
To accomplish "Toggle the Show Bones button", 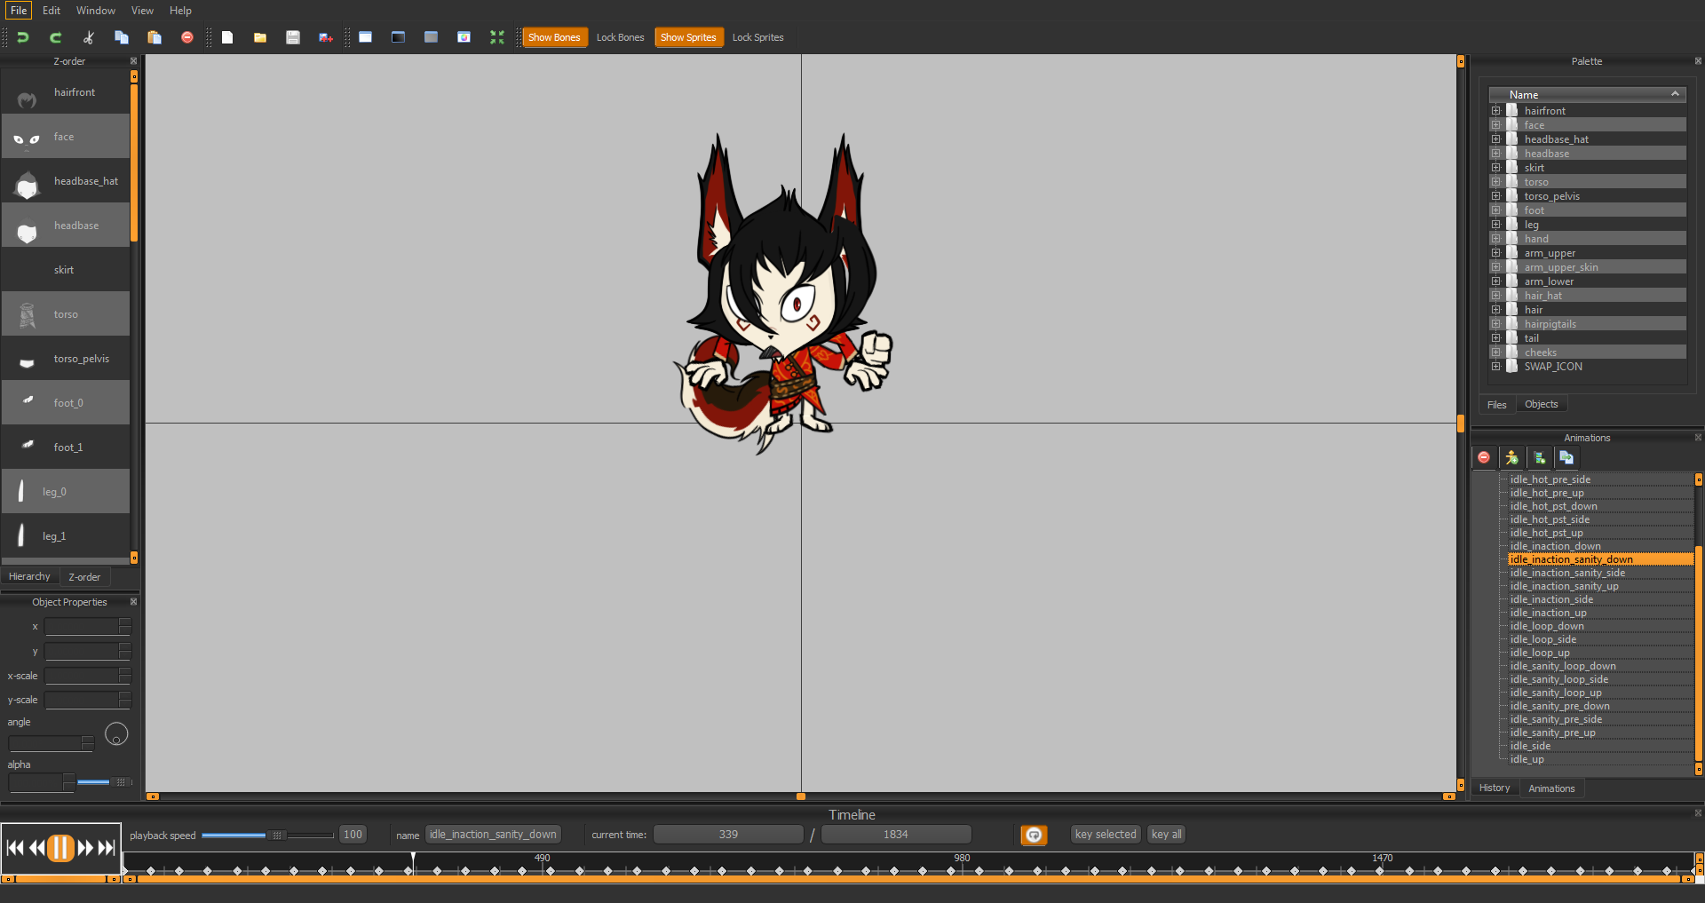I will click(554, 37).
